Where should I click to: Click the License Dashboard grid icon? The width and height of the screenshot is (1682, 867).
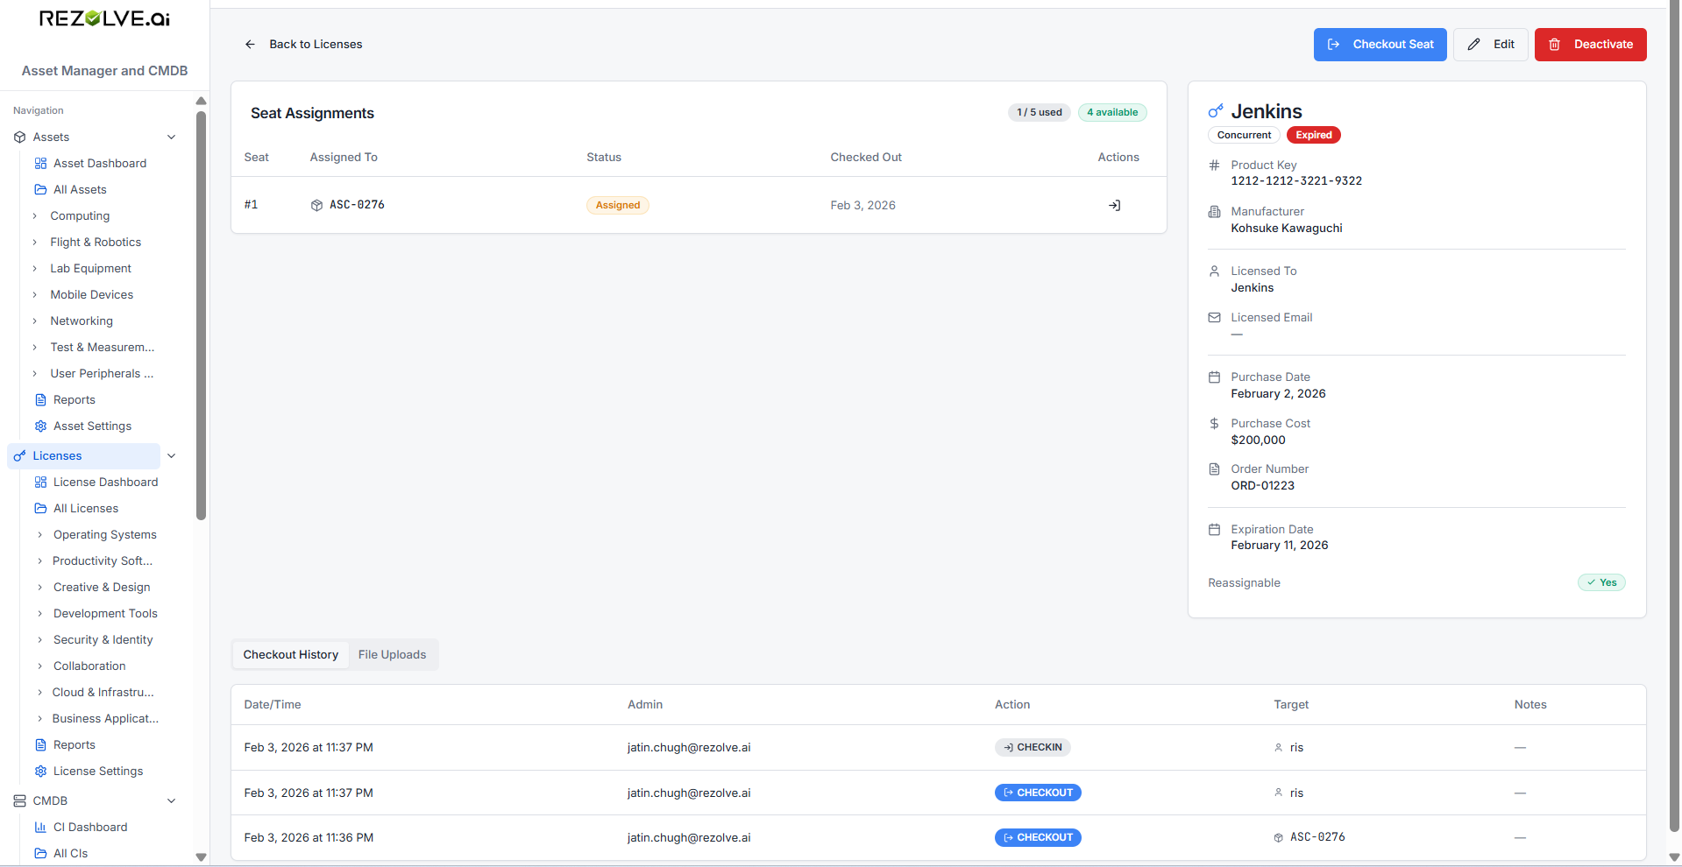coord(40,483)
